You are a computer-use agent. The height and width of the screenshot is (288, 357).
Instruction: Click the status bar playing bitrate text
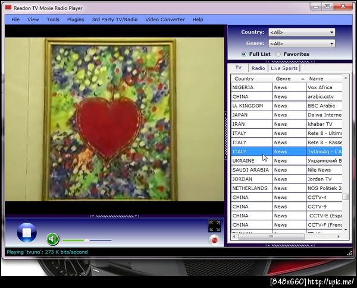coord(47,252)
